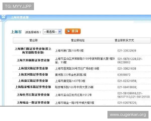Click 上海澳门路证券营业部 branch name
The height and width of the screenshot is (121, 151).
click(33, 51)
